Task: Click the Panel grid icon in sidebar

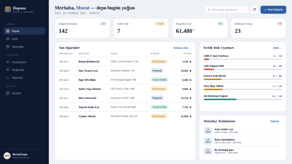Action: coord(8,31)
